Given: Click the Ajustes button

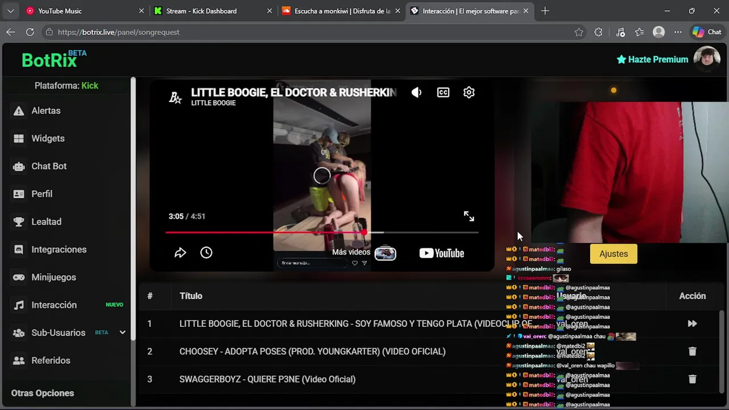Looking at the screenshot, I should 613,254.
